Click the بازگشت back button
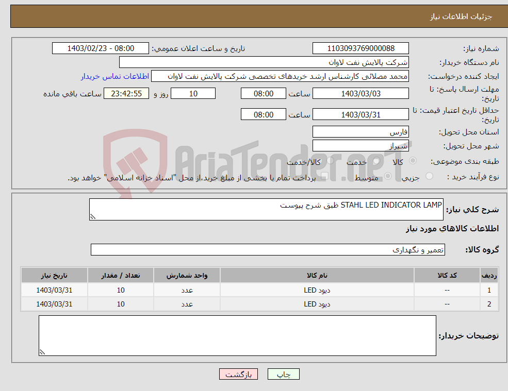Viewport: 508px width, 391px height. (238, 374)
